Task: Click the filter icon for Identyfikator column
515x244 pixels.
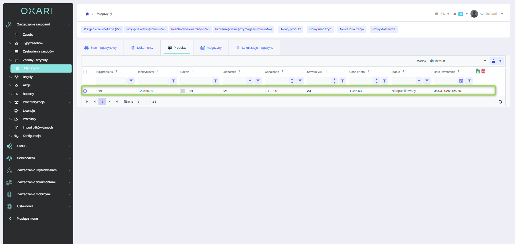Action: pyautogui.click(x=173, y=81)
